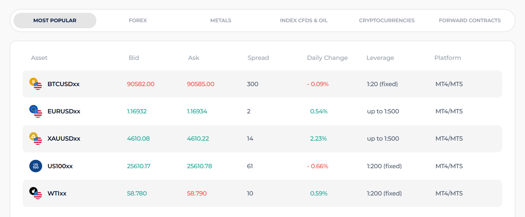Image resolution: width=525 pixels, height=217 pixels.
Task: Open the Cryptocurrencies tab
Action: click(387, 21)
